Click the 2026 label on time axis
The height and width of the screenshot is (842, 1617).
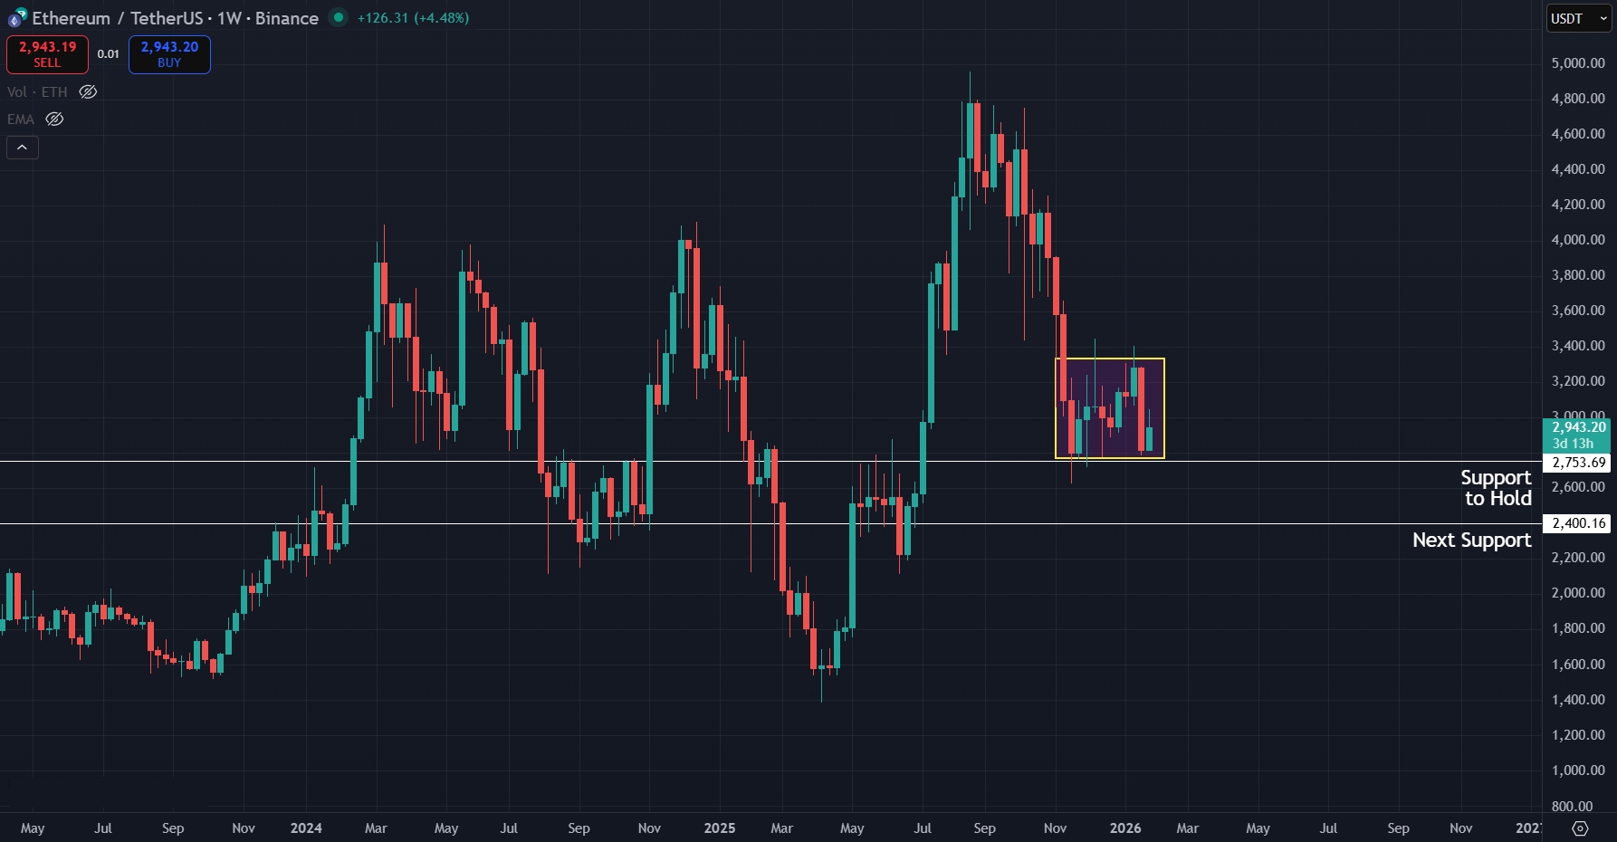click(x=1125, y=828)
